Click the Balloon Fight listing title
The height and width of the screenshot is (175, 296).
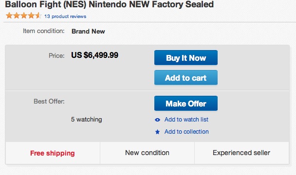110,4
